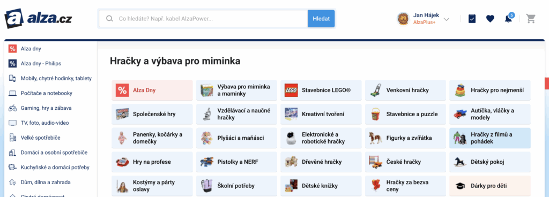Open Hračky pro nejmenší tile
Viewport: 549px width, 197px height.
point(490,90)
